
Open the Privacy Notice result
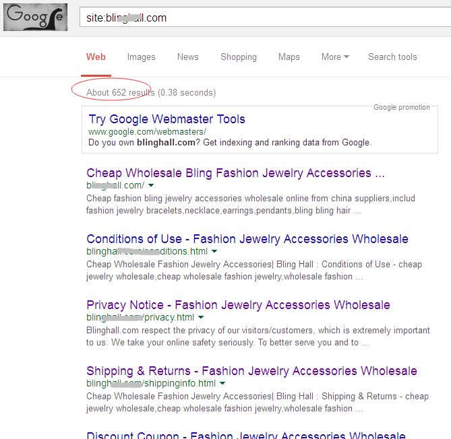[238, 305]
